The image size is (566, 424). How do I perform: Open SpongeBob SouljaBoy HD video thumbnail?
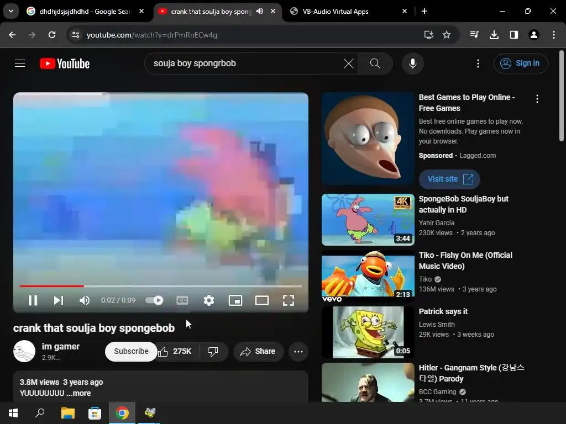[x=368, y=220]
